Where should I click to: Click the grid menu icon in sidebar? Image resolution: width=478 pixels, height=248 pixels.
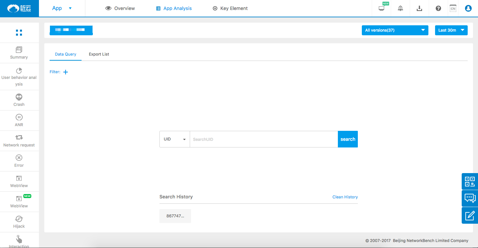point(19,33)
